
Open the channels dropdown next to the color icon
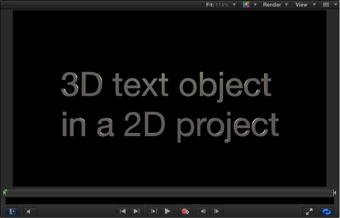point(255,5)
